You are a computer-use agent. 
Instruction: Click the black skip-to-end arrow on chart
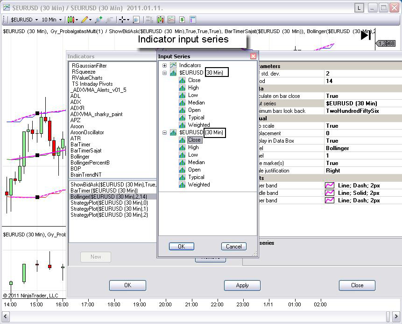pyautogui.click(x=366, y=35)
